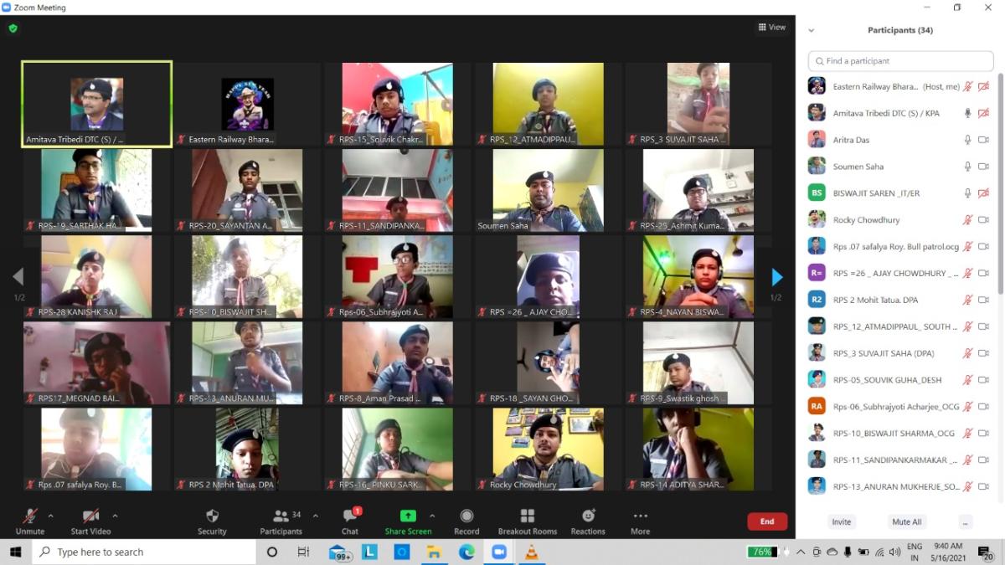Click the Invite button

click(841, 521)
